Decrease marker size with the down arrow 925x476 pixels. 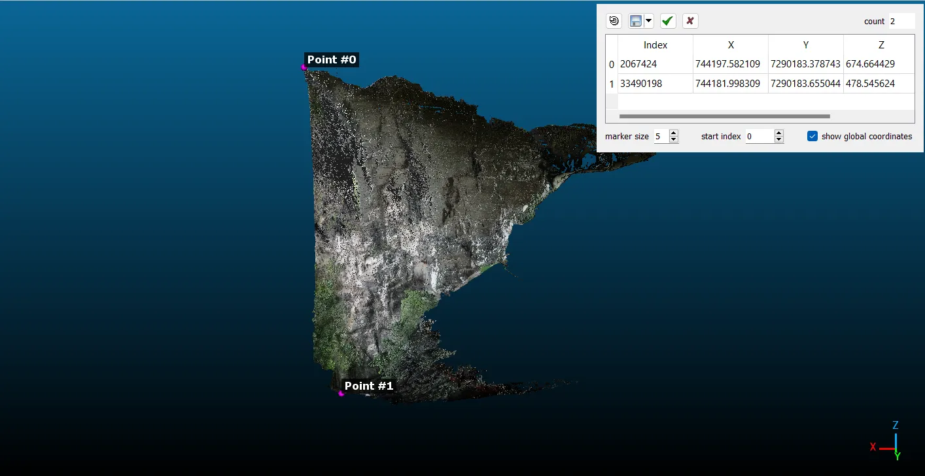point(674,140)
